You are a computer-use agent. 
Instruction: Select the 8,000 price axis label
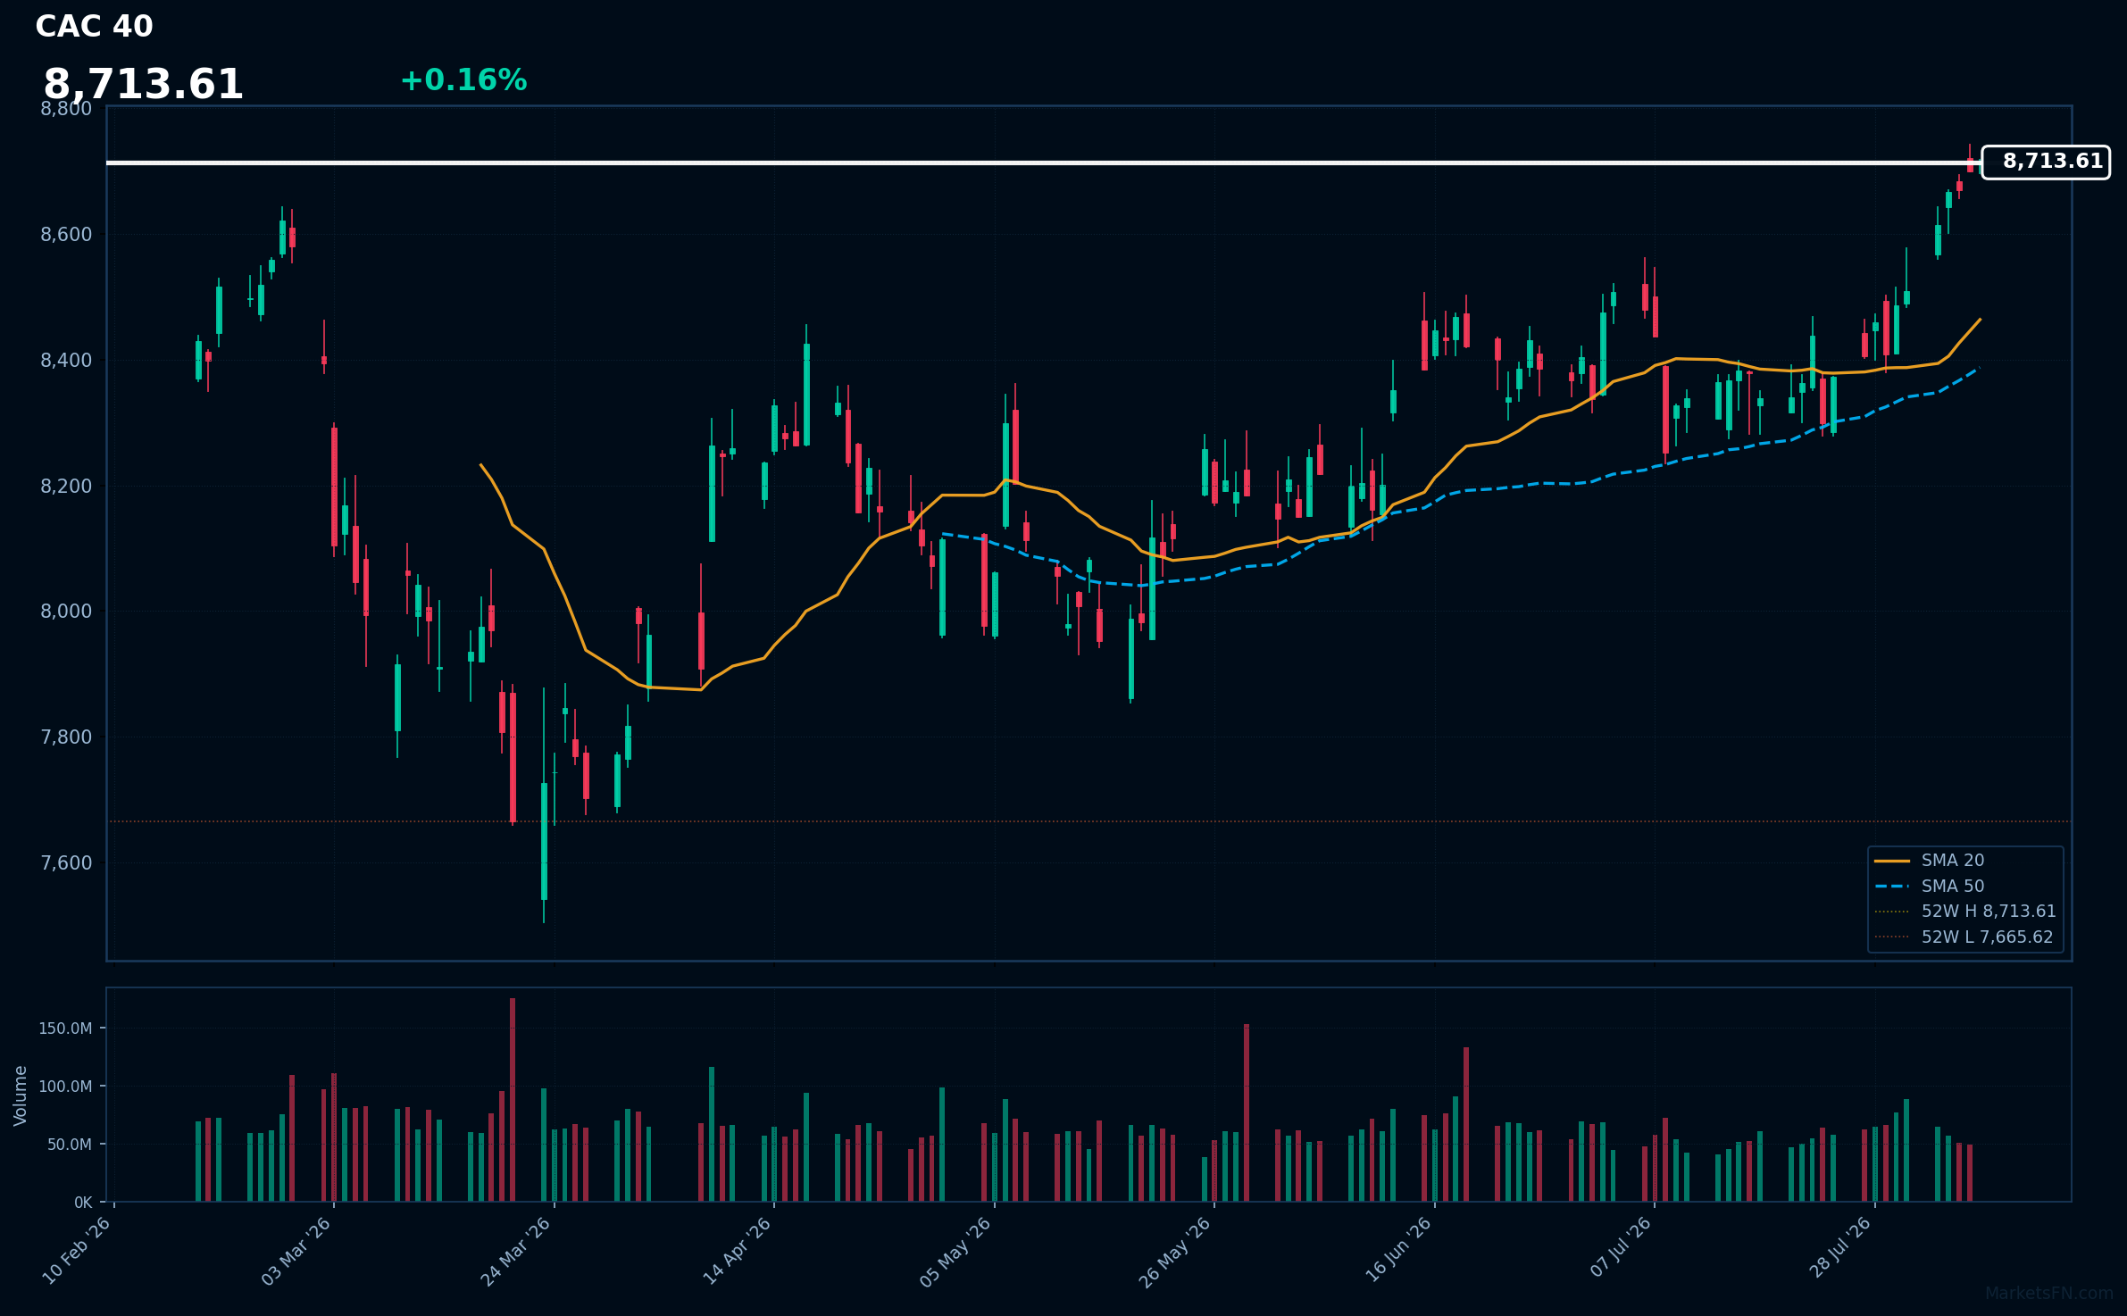[66, 612]
